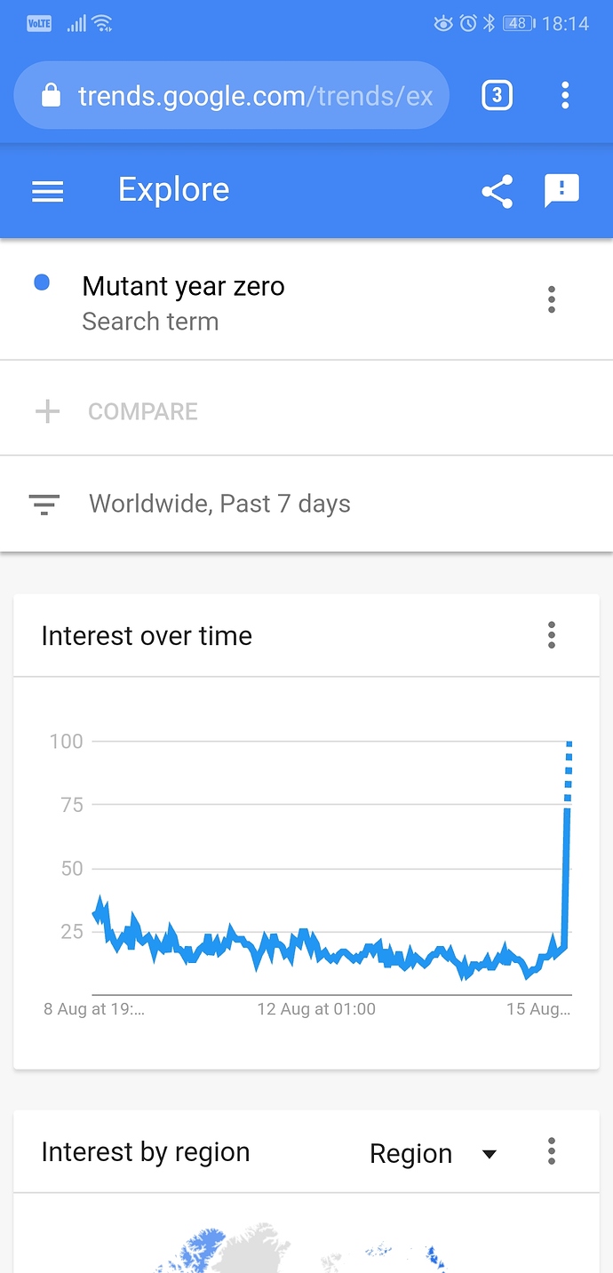This screenshot has width=613, height=1273.
Task: Edit the Mutant year zero search term
Action: click(x=183, y=286)
